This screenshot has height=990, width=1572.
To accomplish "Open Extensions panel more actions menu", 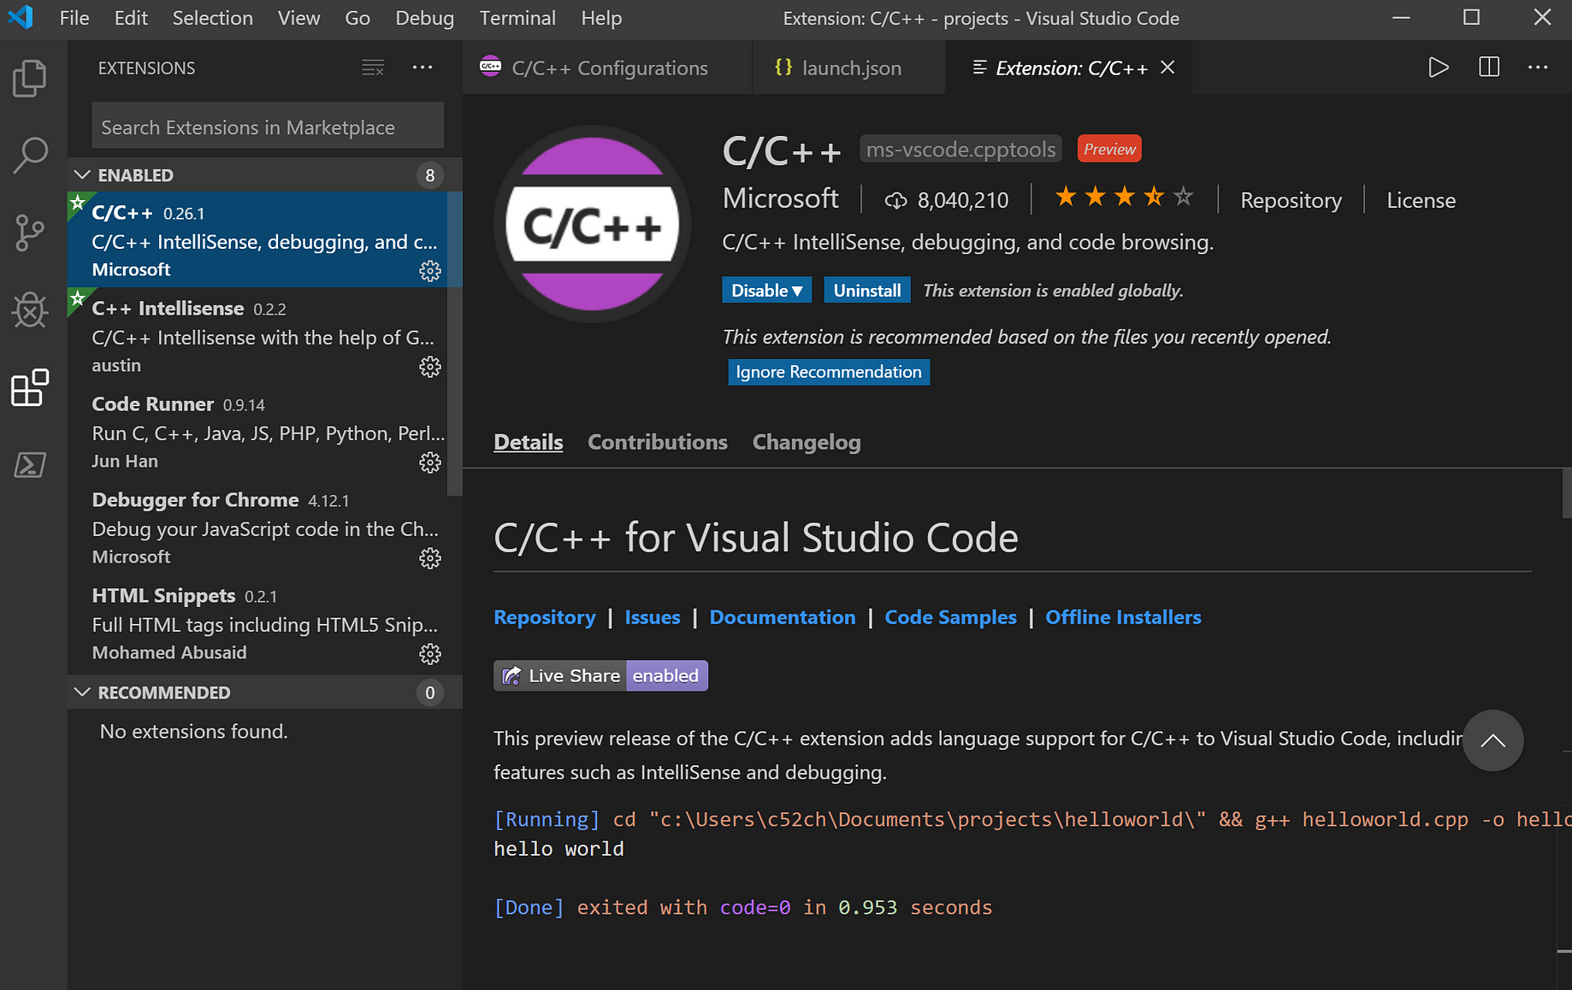I will (423, 68).
